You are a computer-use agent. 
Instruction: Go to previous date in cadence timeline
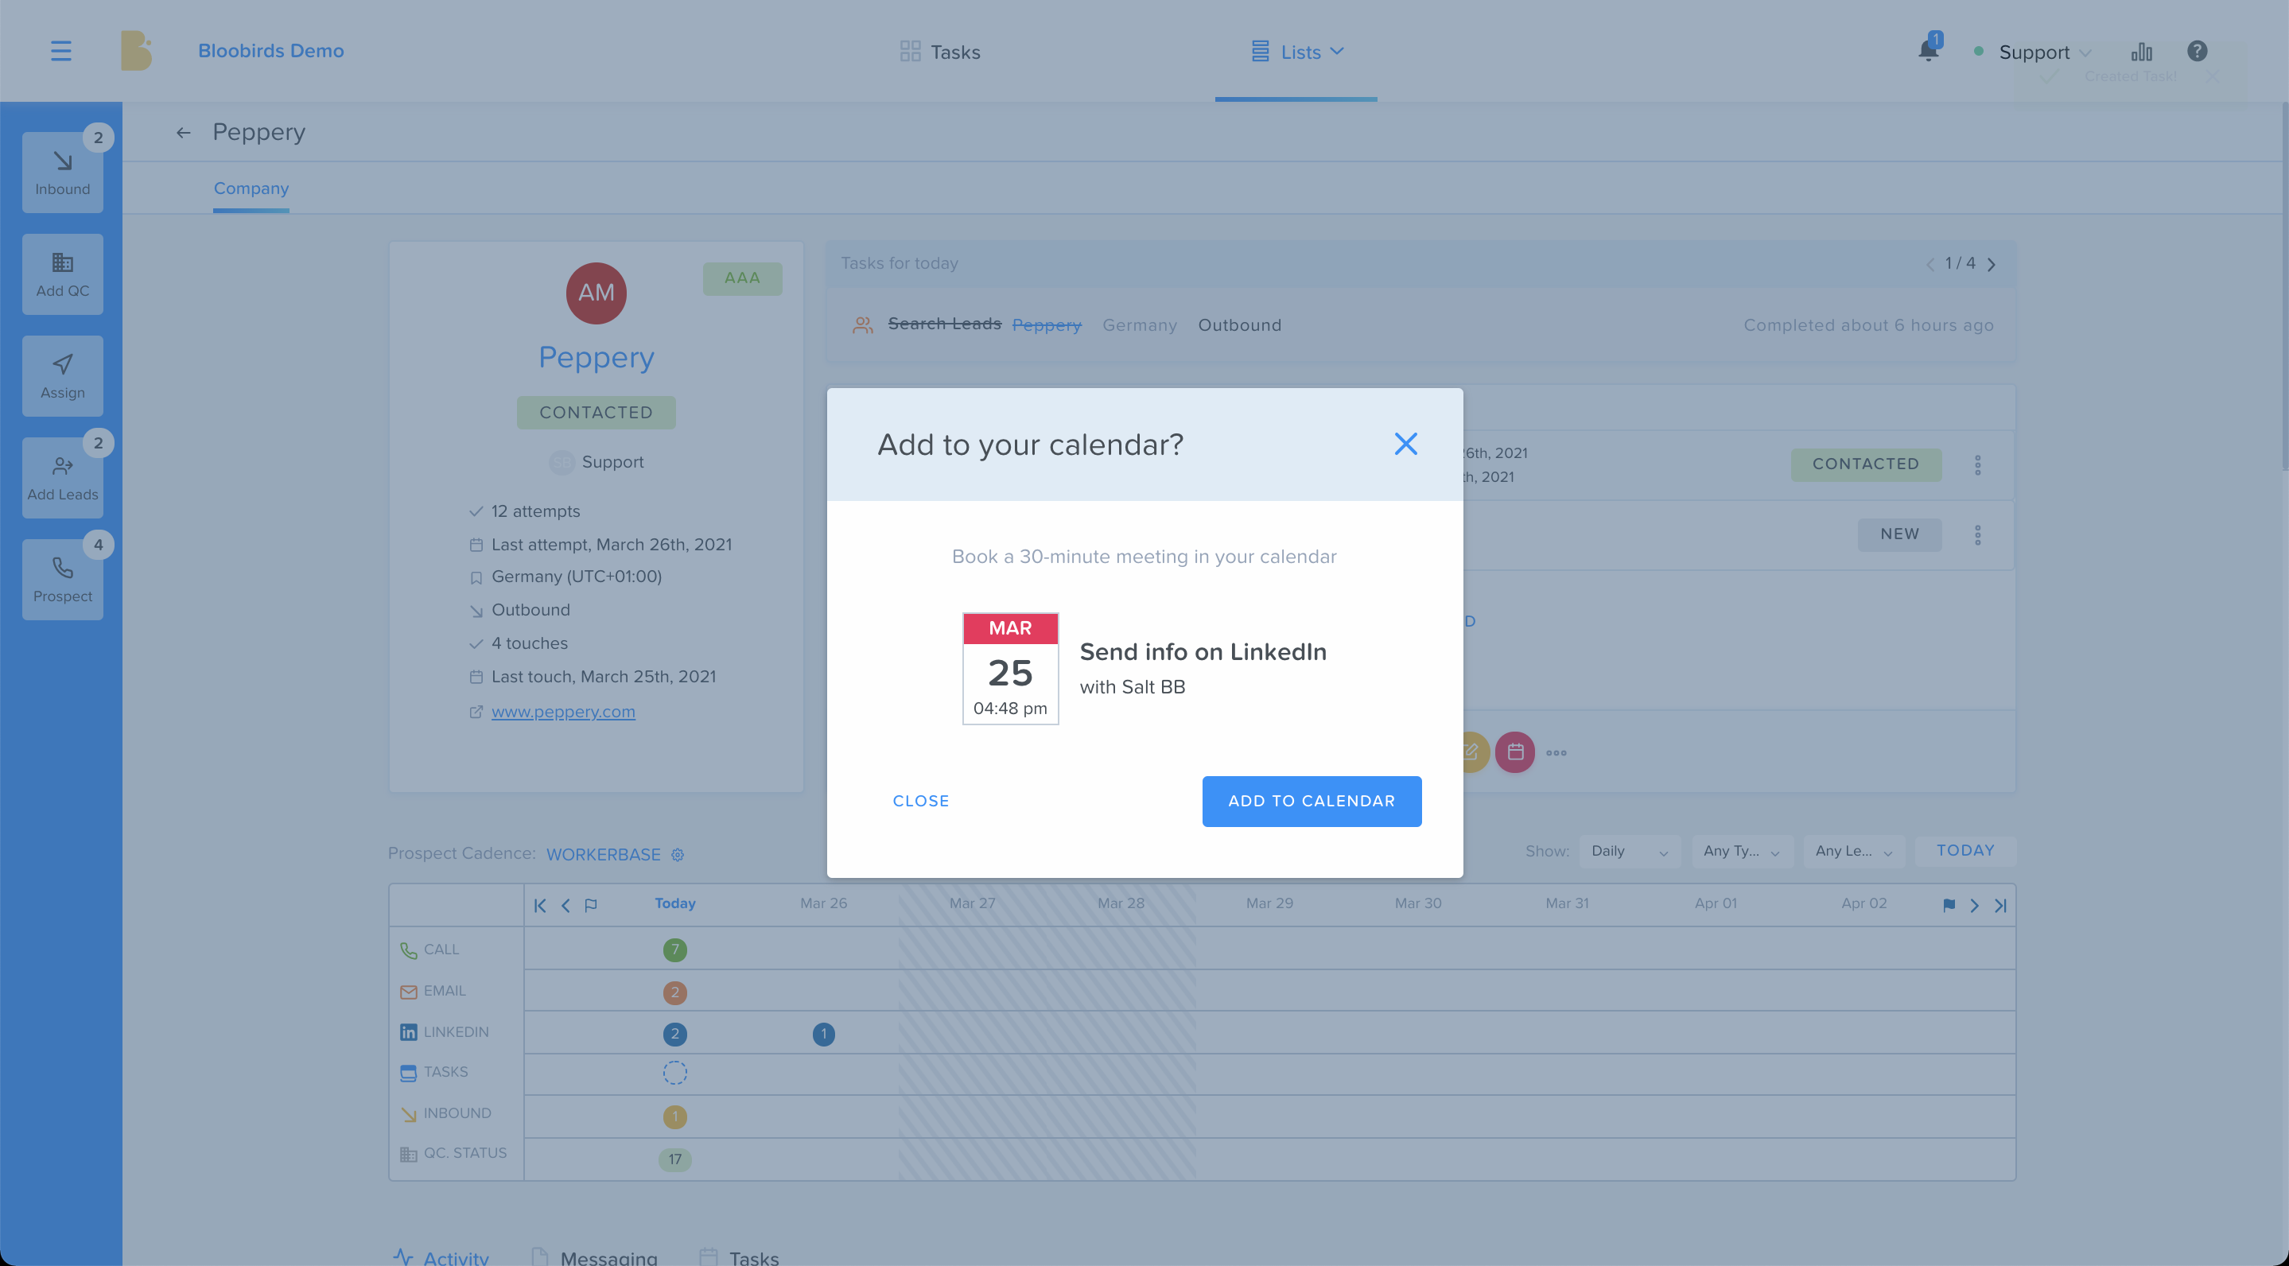tap(565, 905)
